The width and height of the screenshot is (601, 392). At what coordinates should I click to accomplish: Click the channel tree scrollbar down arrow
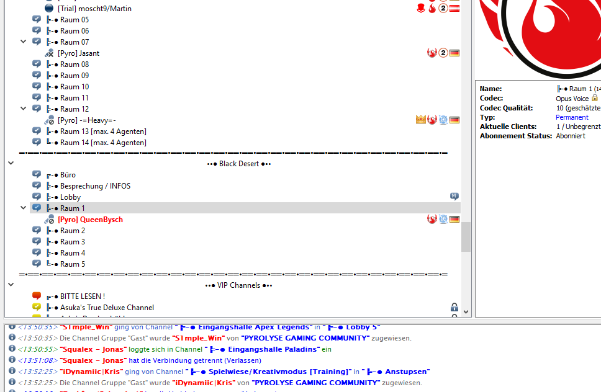point(466,311)
